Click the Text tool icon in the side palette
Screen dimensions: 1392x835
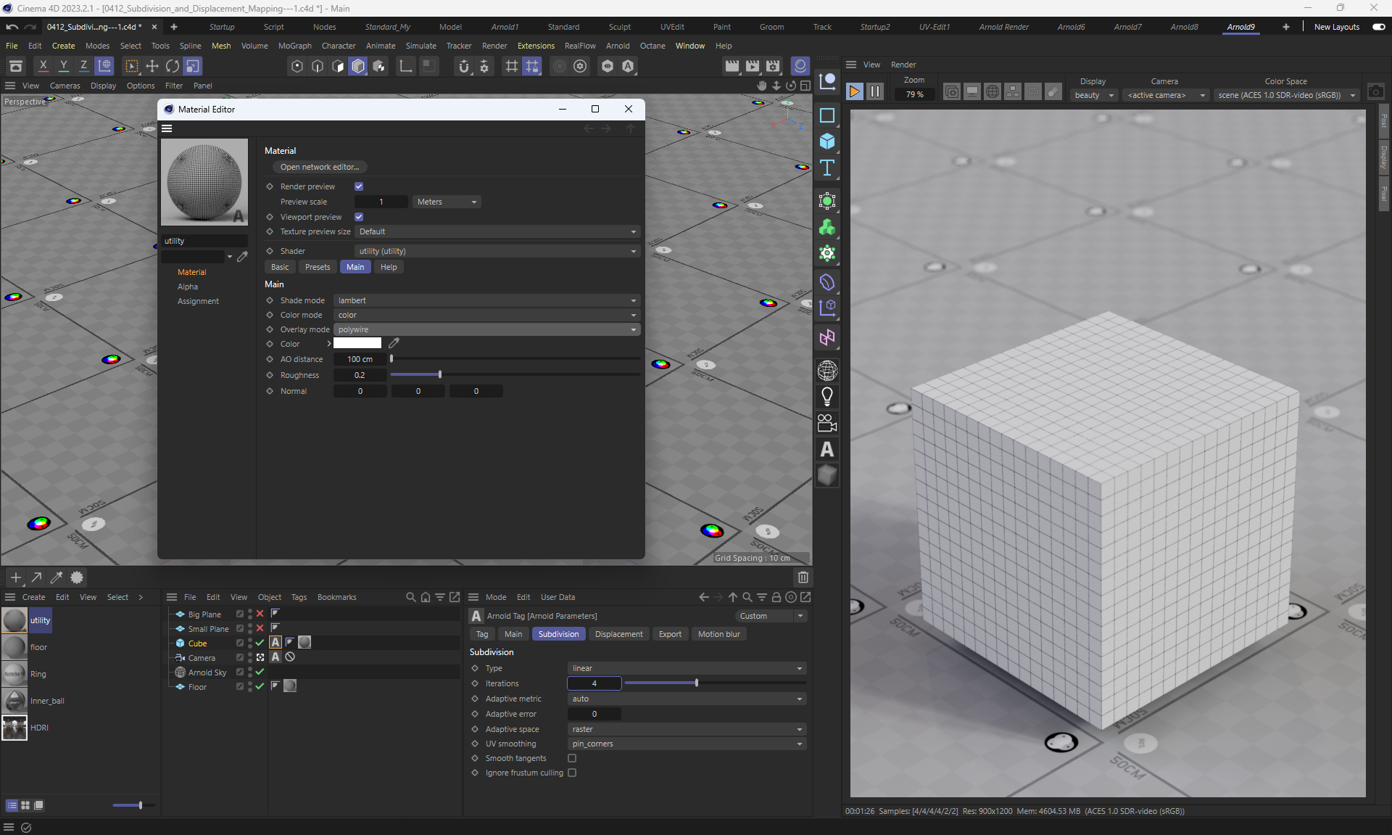[826, 168]
